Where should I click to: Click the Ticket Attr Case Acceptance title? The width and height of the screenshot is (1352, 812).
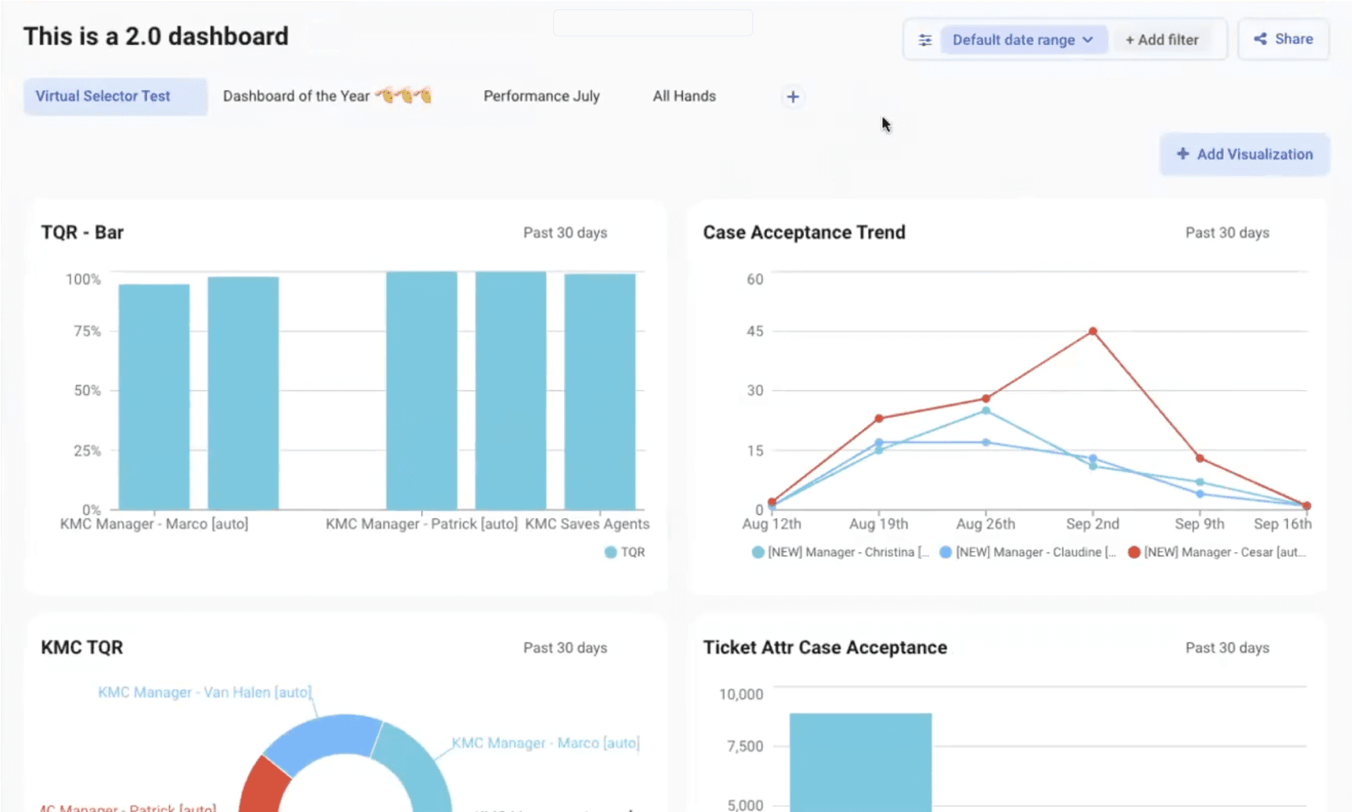point(825,647)
